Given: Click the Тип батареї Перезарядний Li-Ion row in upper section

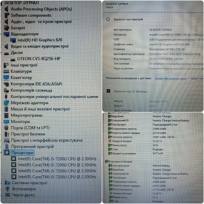Looking at the screenshot, I should point(142,125).
